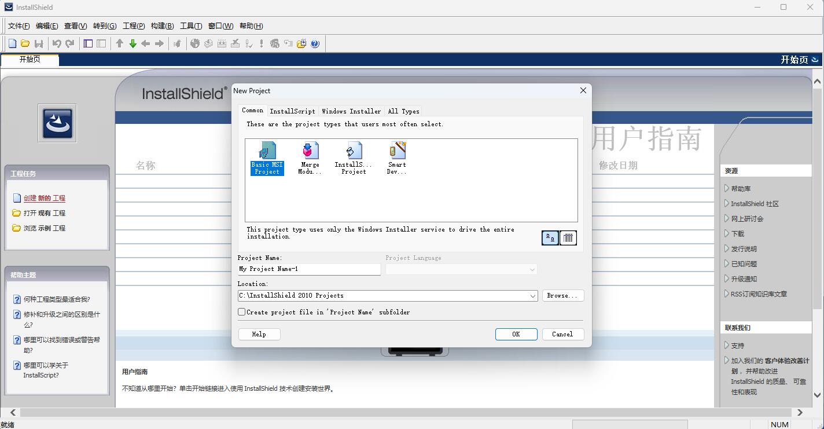The image size is (824, 429).
Task: Click the 名称 column header
Action: [146, 166]
